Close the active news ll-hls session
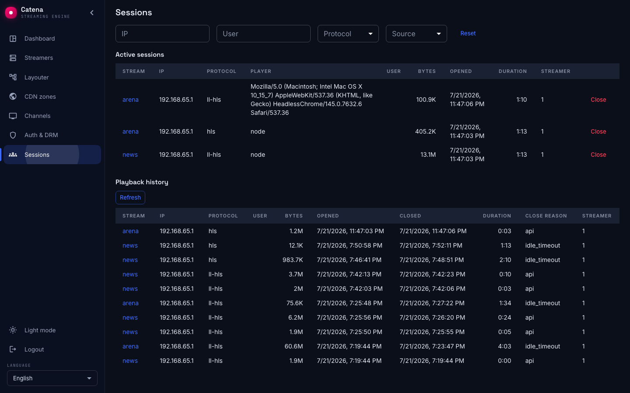This screenshot has height=393, width=630. point(598,155)
